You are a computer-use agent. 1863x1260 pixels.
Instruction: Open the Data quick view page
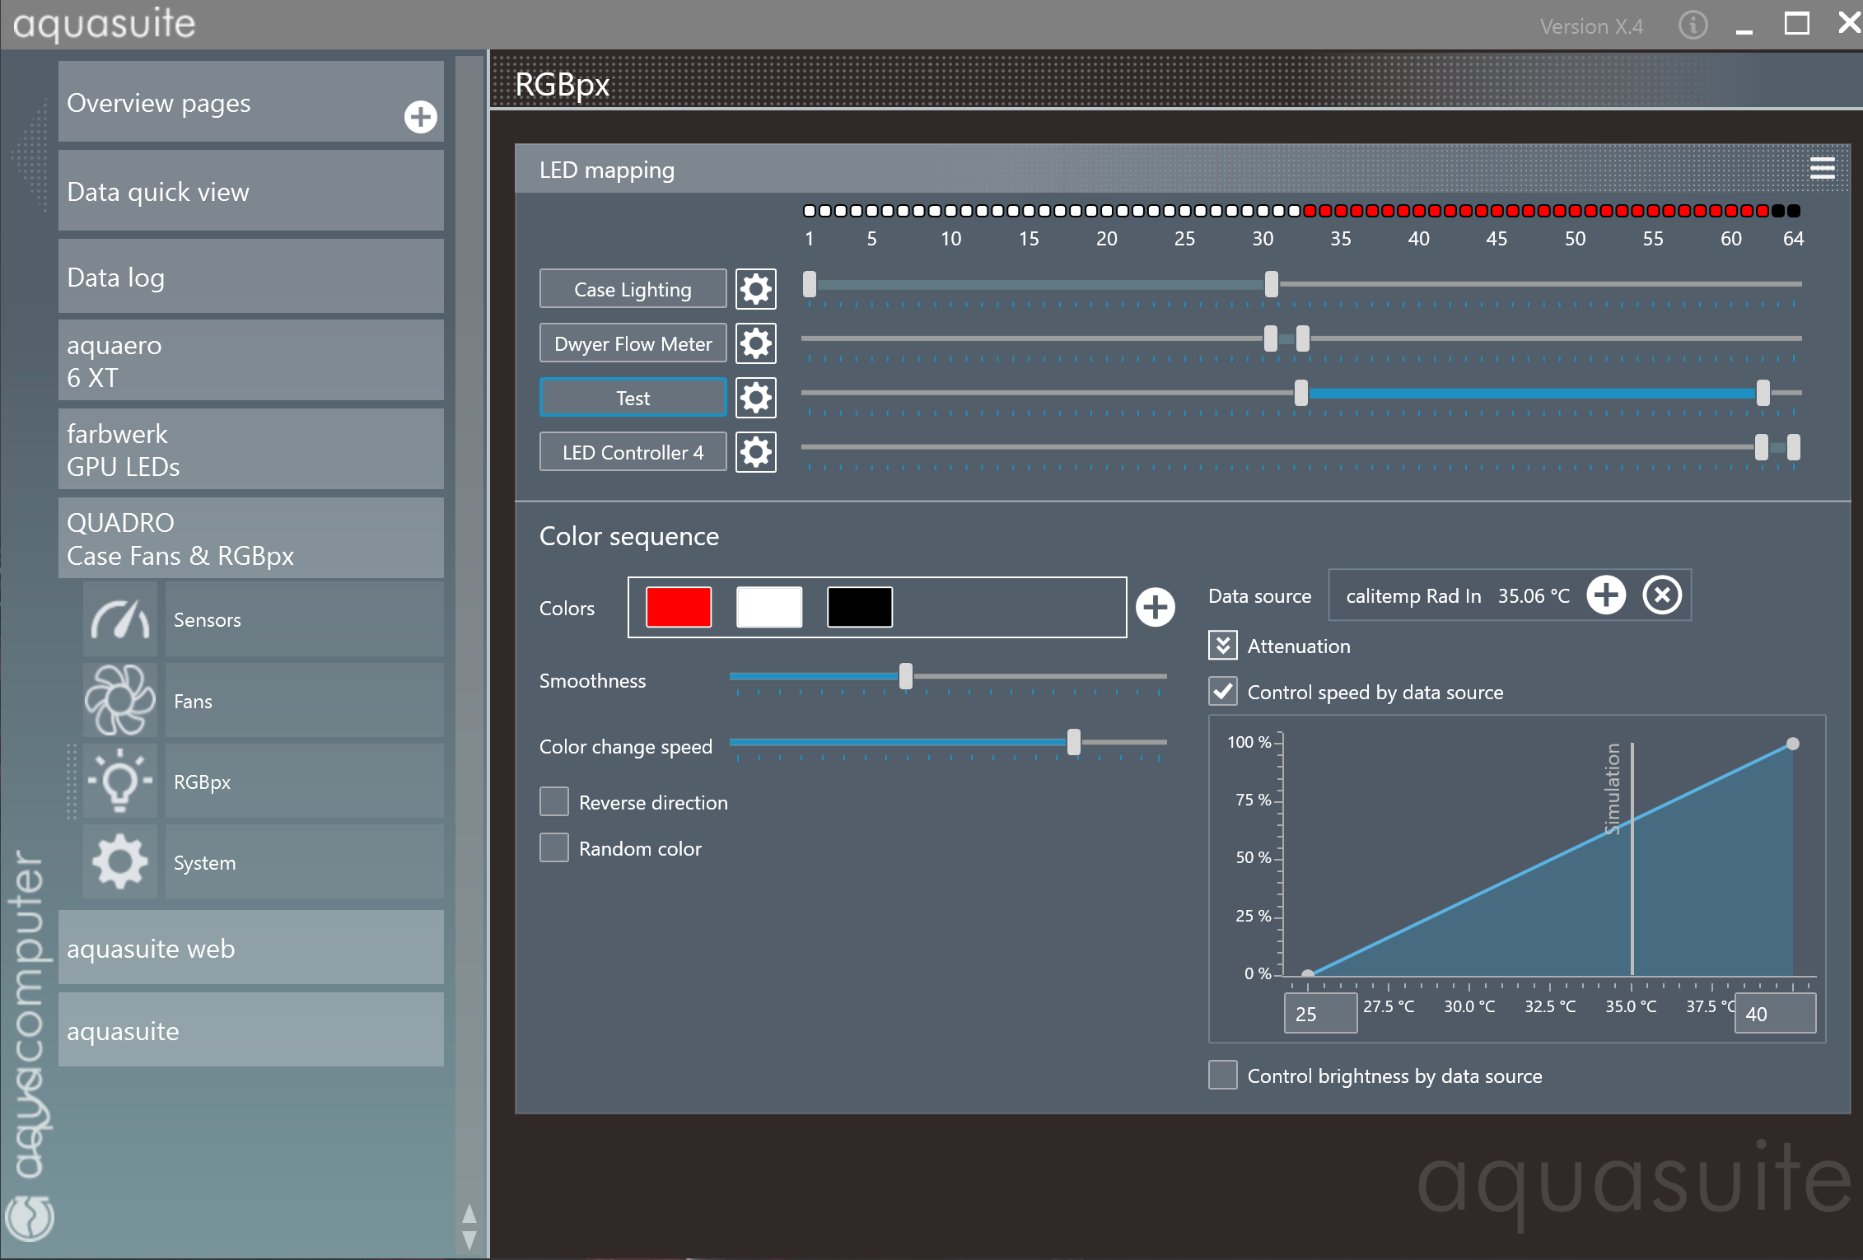[251, 192]
